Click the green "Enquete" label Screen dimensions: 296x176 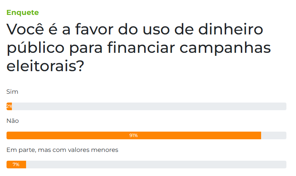[23, 13]
